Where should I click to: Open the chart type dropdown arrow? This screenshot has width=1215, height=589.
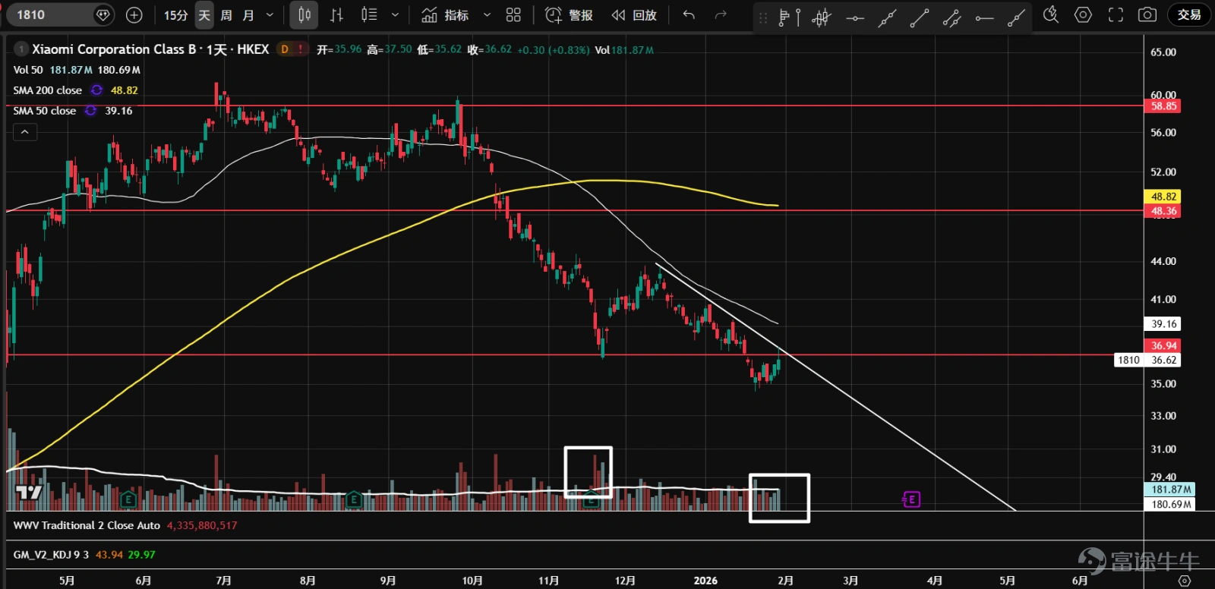pos(395,15)
